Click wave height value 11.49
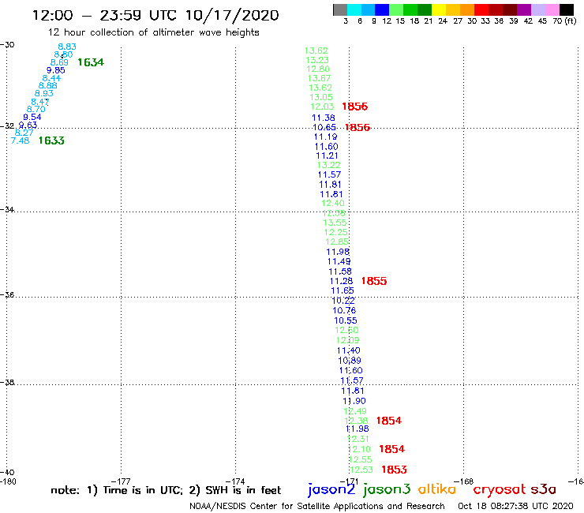The width and height of the screenshot is (584, 513). pyautogui.click(x=339, y=261)
